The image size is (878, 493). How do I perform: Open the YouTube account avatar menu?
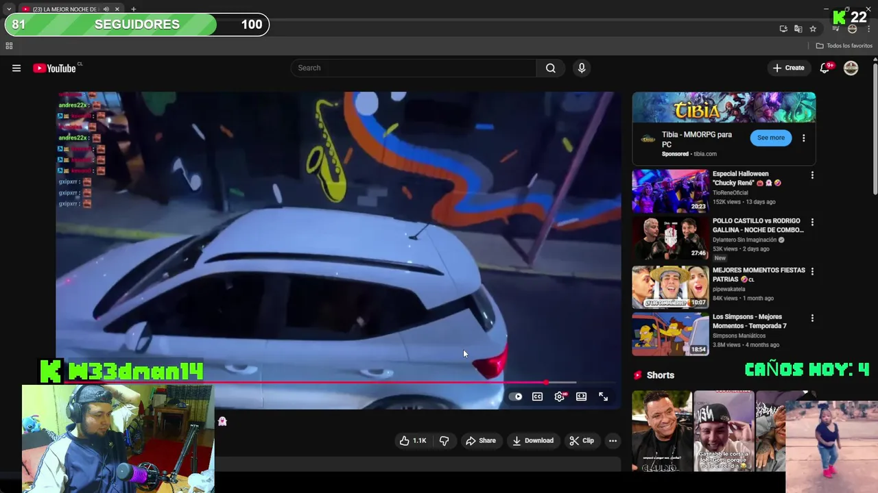coord(851,68)
